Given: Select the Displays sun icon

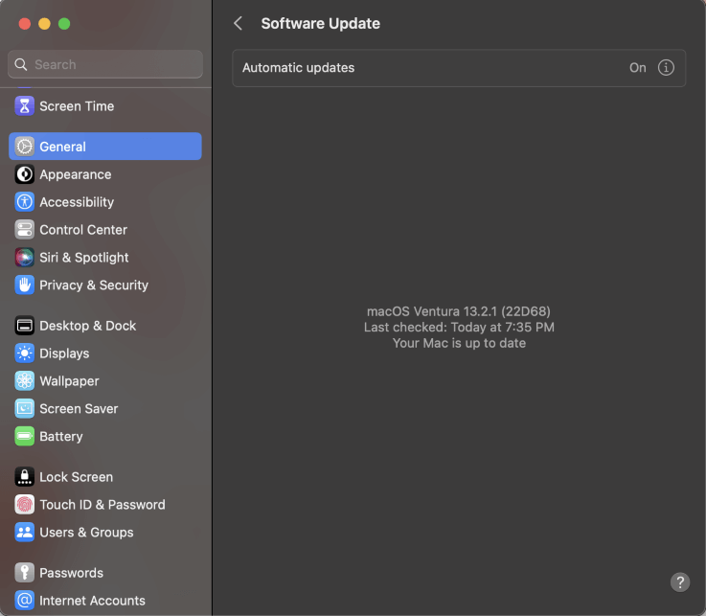Looking at the screenshot, I should (x=24, y=354).
